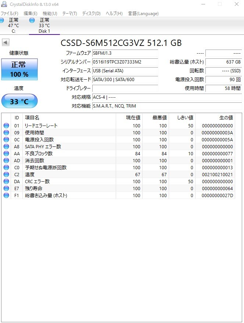
Task: Open the 機能(U) menu
Action: tap(50, 14)
